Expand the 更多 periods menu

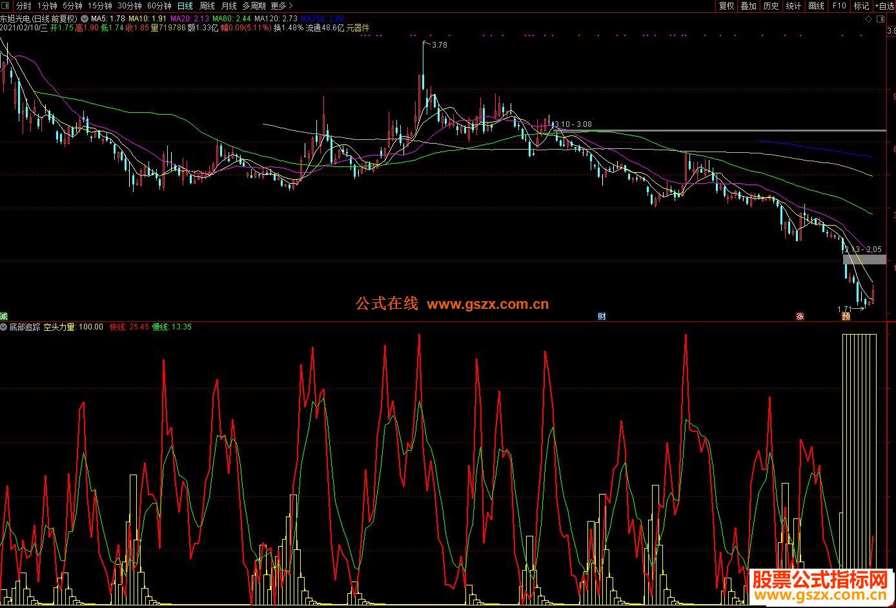[281, 6]
